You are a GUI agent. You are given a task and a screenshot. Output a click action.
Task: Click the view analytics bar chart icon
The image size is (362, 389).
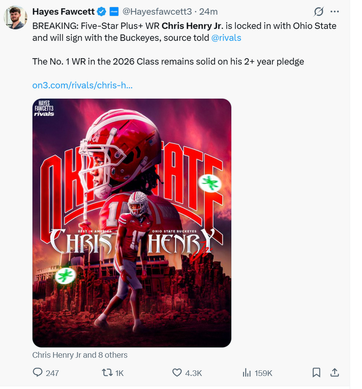coord(247,372)
